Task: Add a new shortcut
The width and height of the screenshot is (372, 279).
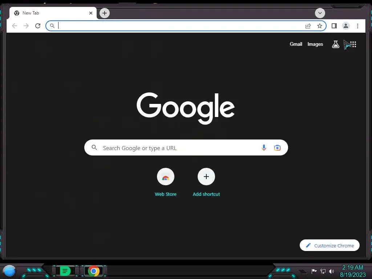Action: tap(206, 183)
